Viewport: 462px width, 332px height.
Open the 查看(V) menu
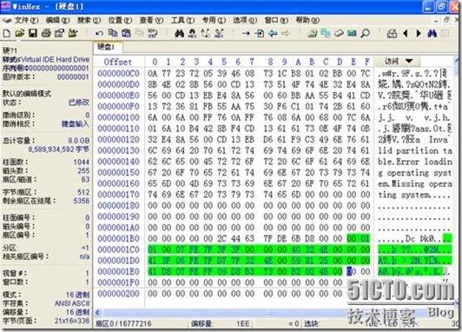click(x=151, y=20)
